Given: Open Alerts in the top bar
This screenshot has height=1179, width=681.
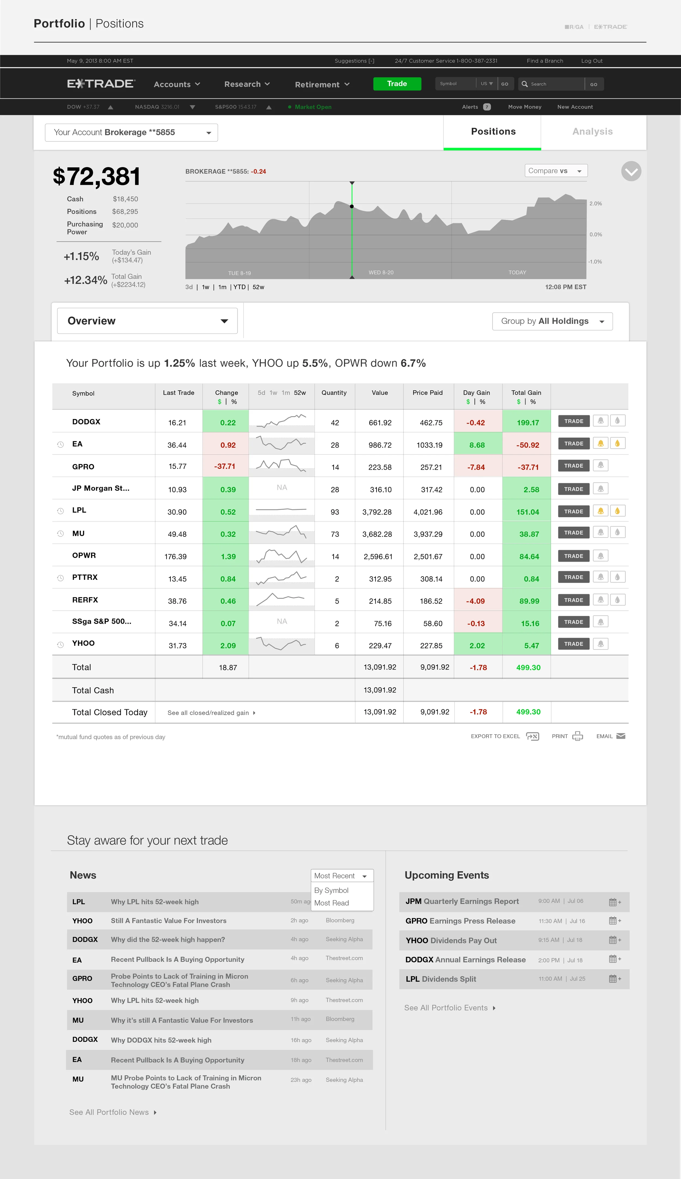Looking at the screenshot, I should [x=476, y=107].
